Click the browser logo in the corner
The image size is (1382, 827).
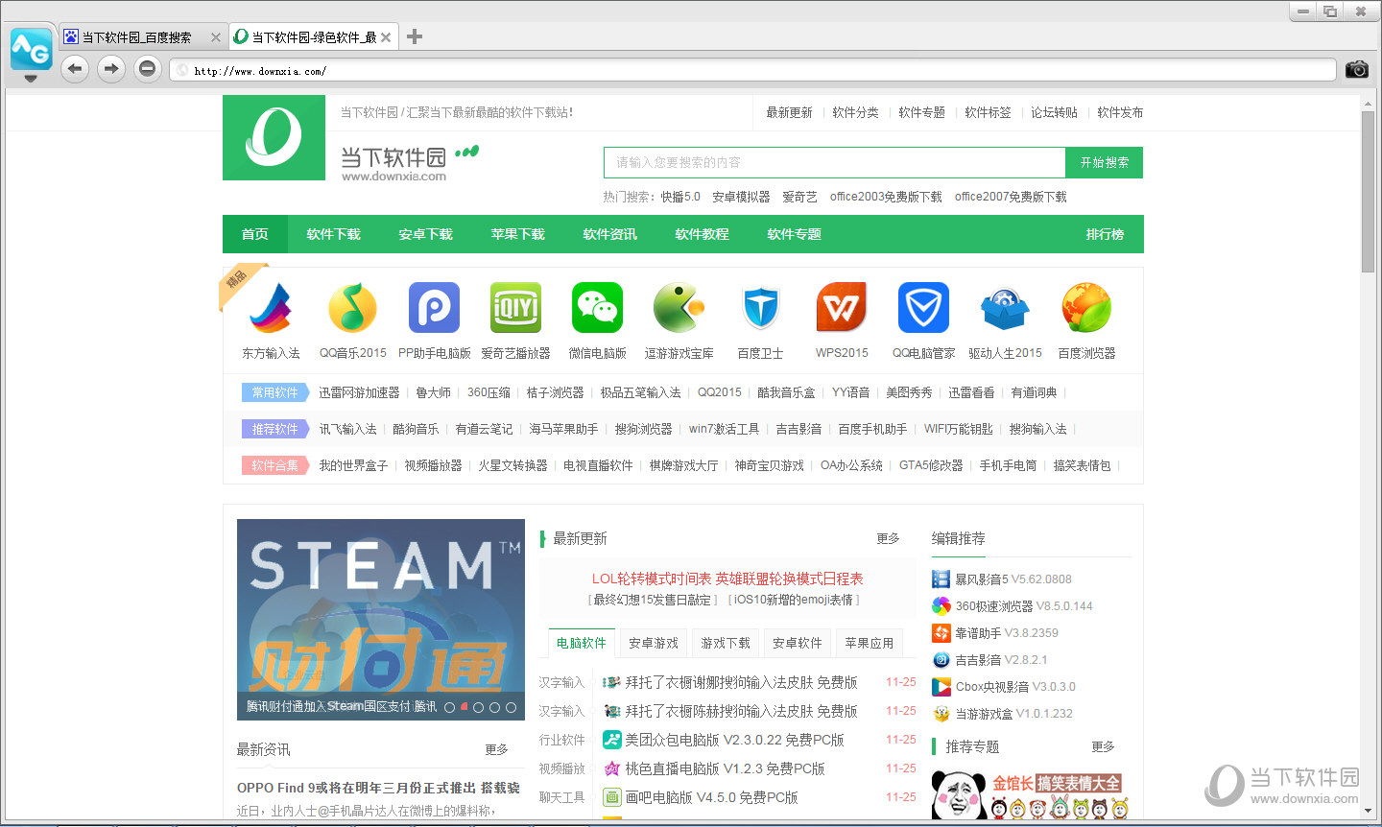pyautogui.click(x=31, y=47)
